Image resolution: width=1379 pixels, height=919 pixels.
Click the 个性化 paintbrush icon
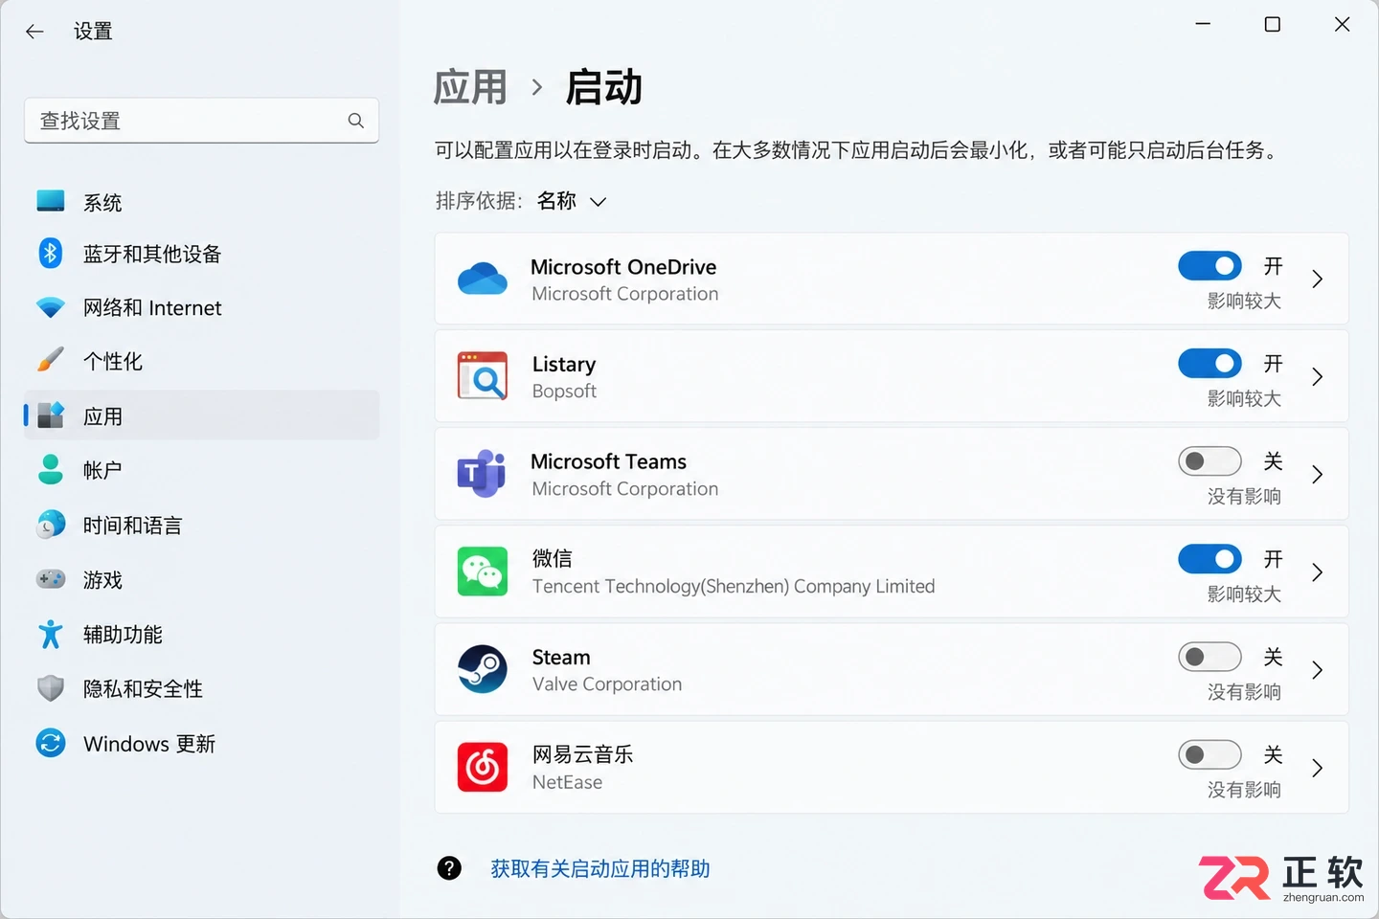[x=51, y=360]
